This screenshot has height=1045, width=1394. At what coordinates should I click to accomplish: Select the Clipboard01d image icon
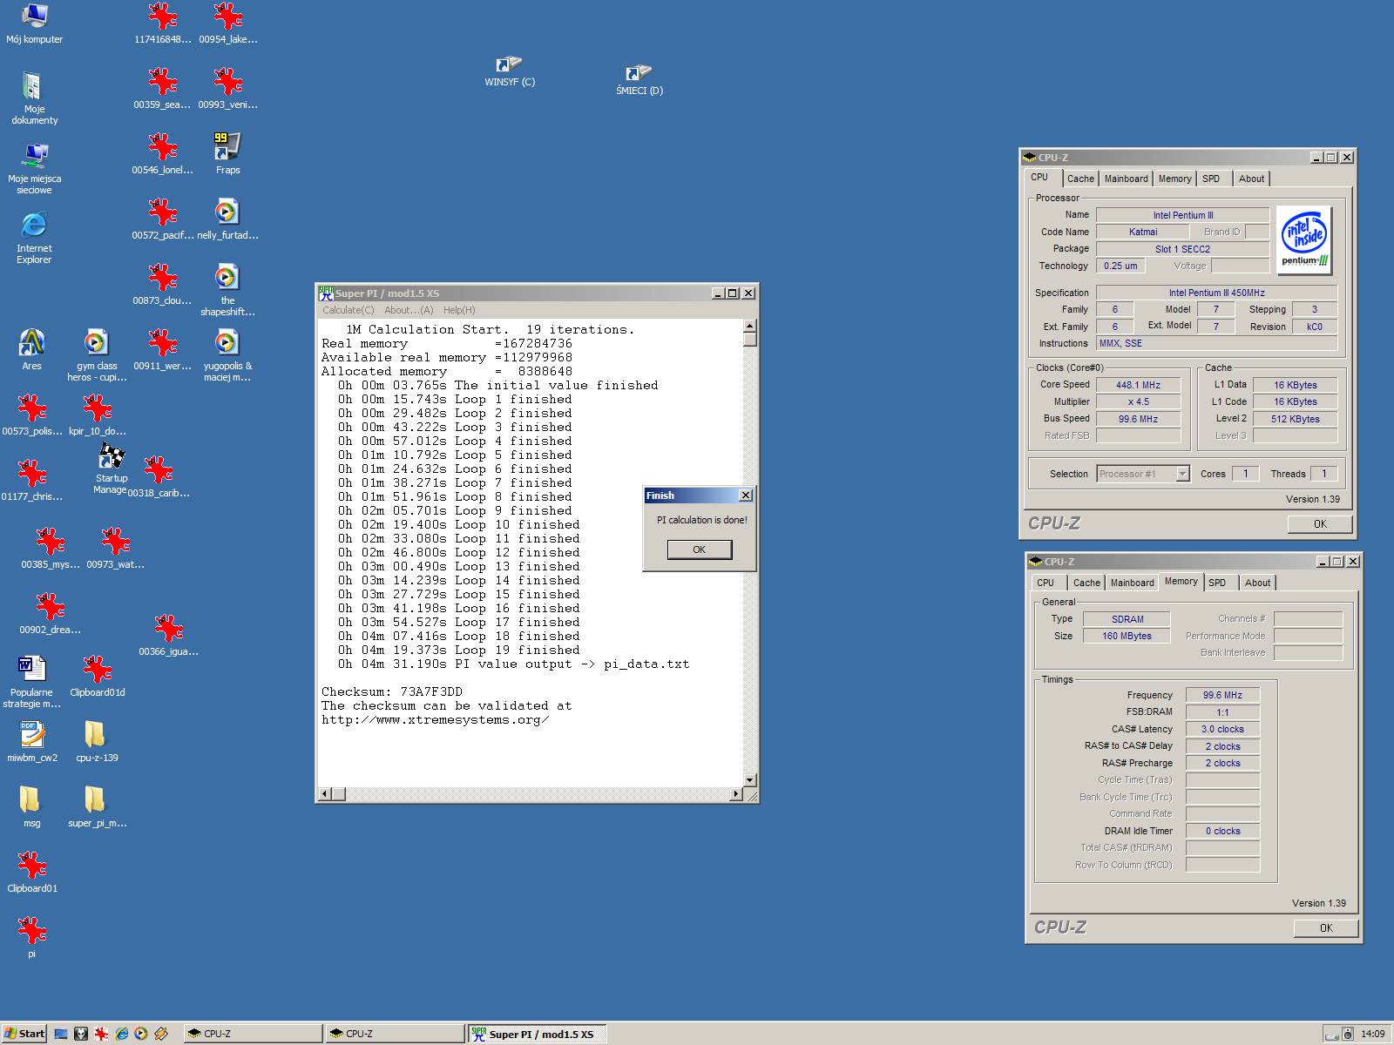pos(97,675)
